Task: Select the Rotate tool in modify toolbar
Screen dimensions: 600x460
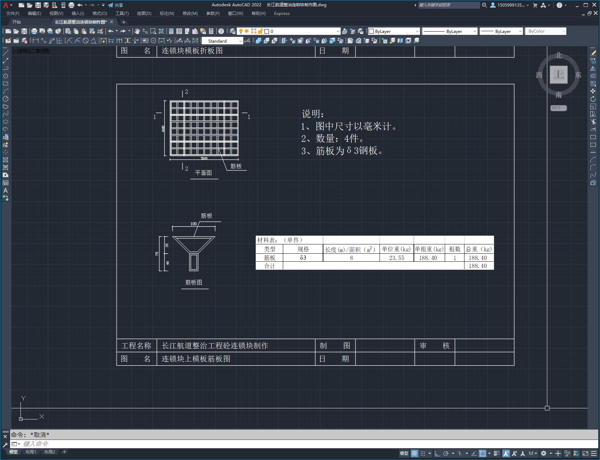Action: click(x=593, y=99)
